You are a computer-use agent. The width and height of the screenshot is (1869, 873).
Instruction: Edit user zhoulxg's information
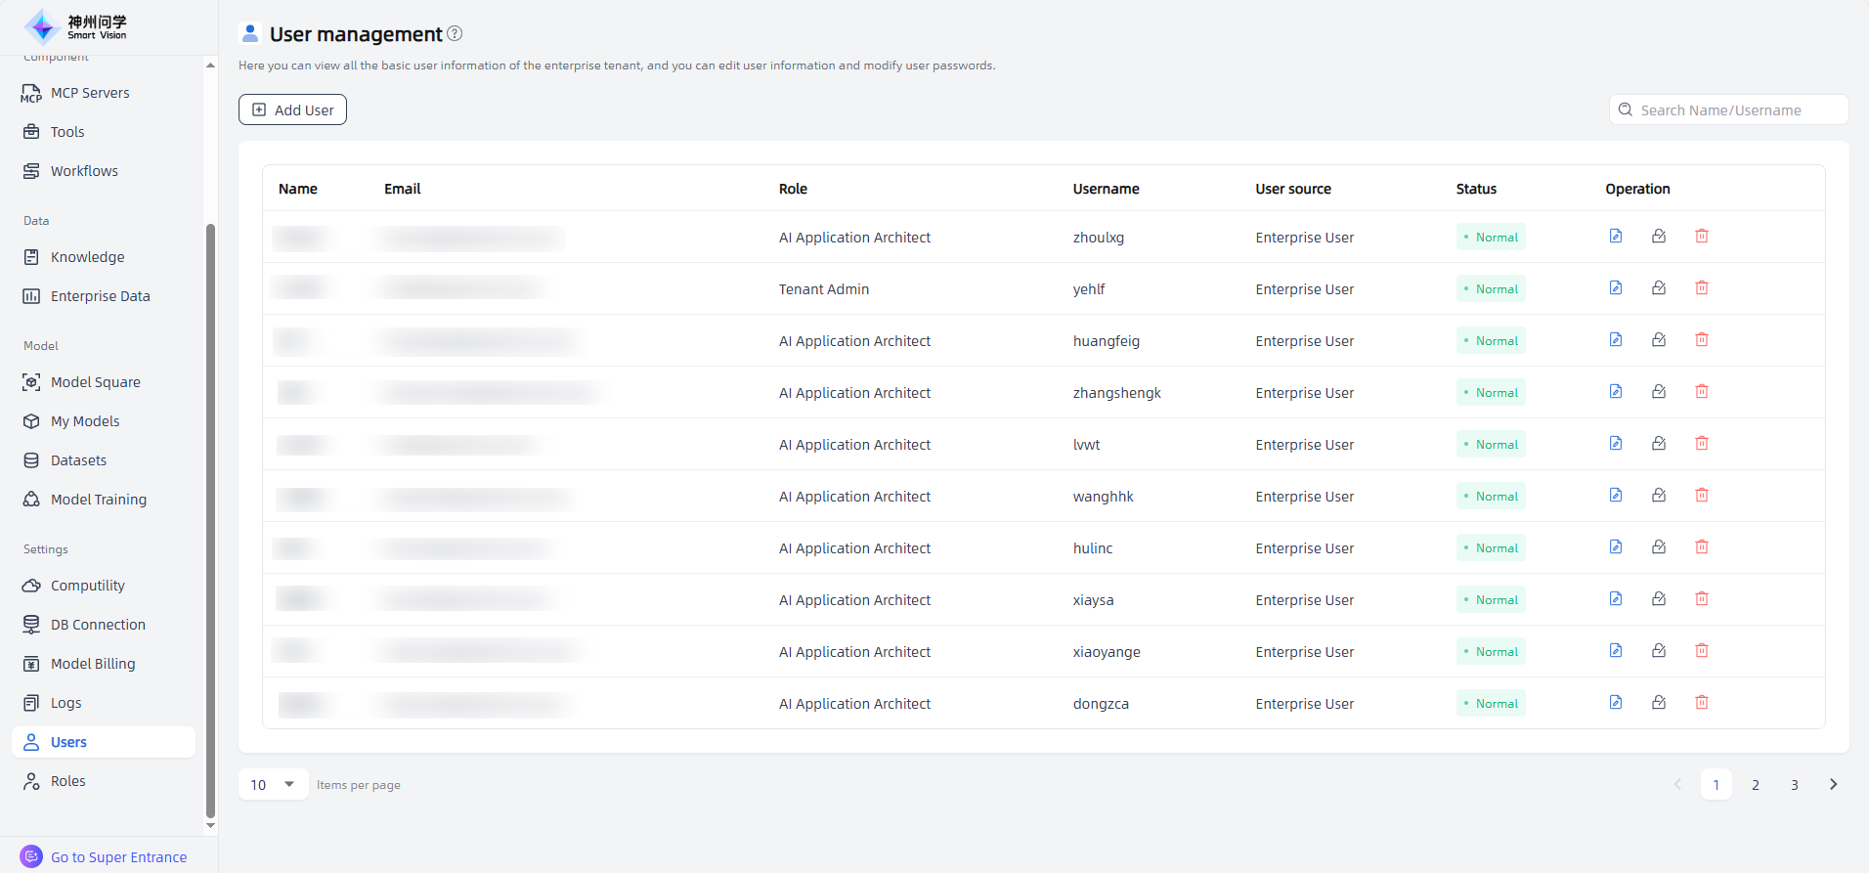click(x=1616, y=237)
